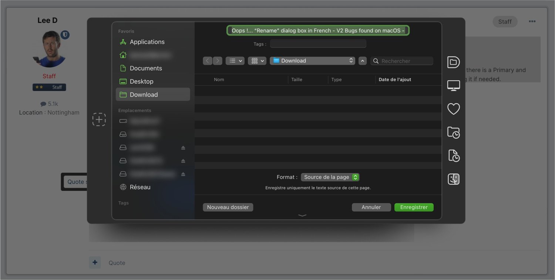Click the plus multiquote button
Image resolution: width=555 pixels, height=280 pixels.
click(x=95, y=263)
